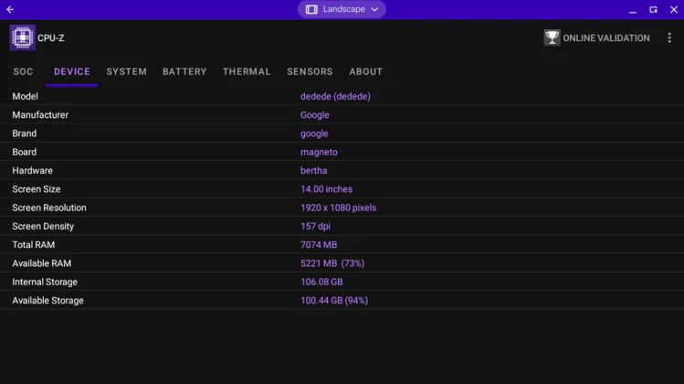Go to the Thermal tab
This screenshot has height=384, width=684.
click(x=247, y=71)
